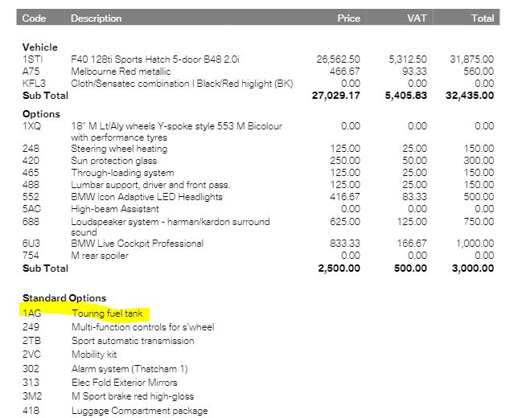Click Steering wheel heating text
The image size is (522, 418).
coord(119,149)
